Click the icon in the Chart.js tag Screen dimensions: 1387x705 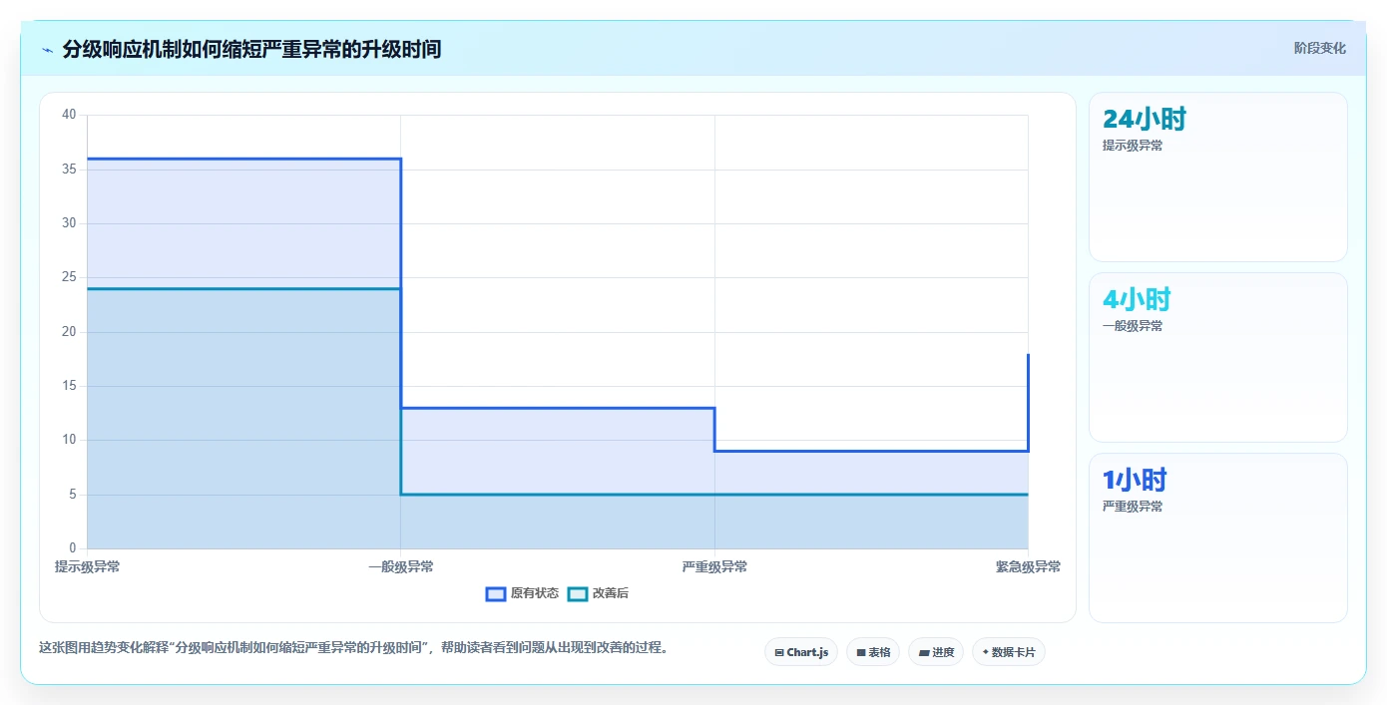coord(779,653)
